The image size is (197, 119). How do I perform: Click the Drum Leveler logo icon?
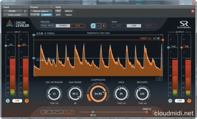pos(10,24)
